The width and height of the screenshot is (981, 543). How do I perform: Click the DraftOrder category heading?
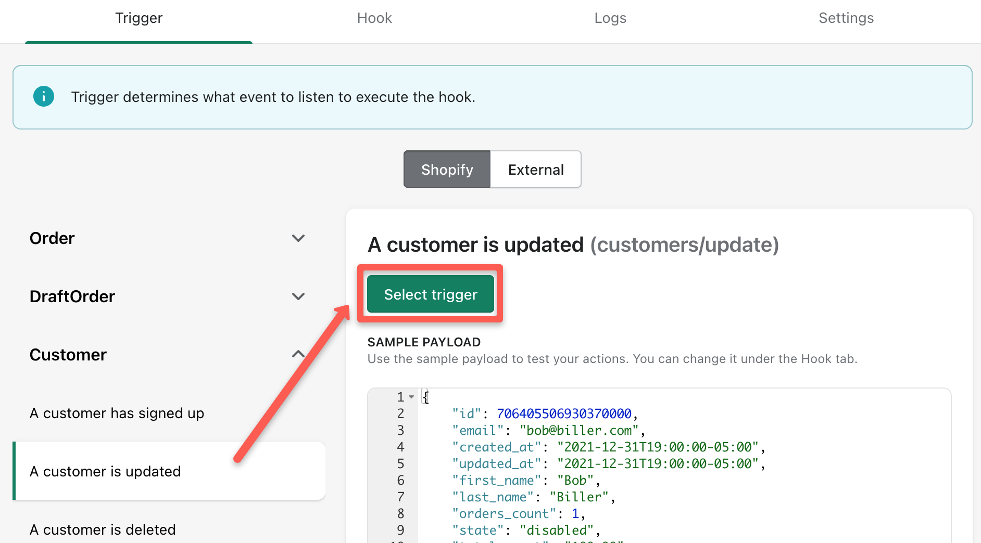[x=72, y=296]
